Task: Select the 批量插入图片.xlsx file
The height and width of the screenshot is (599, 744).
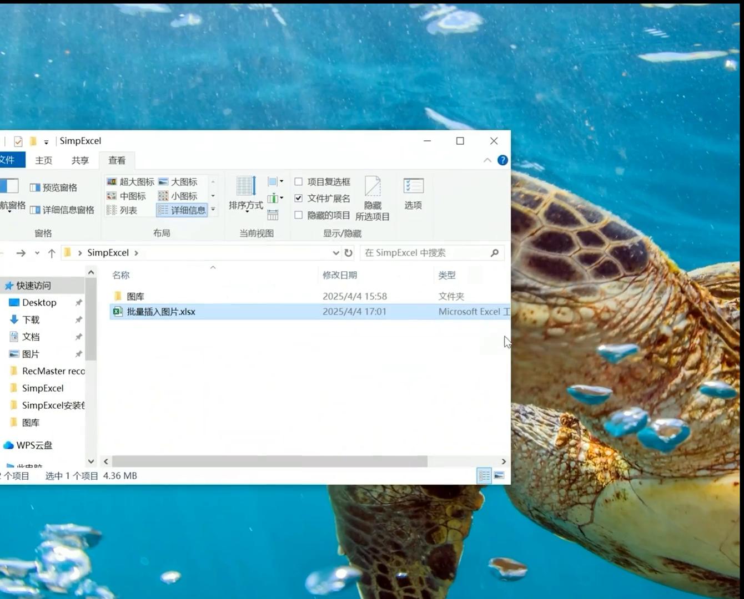Action: [161, 312]
